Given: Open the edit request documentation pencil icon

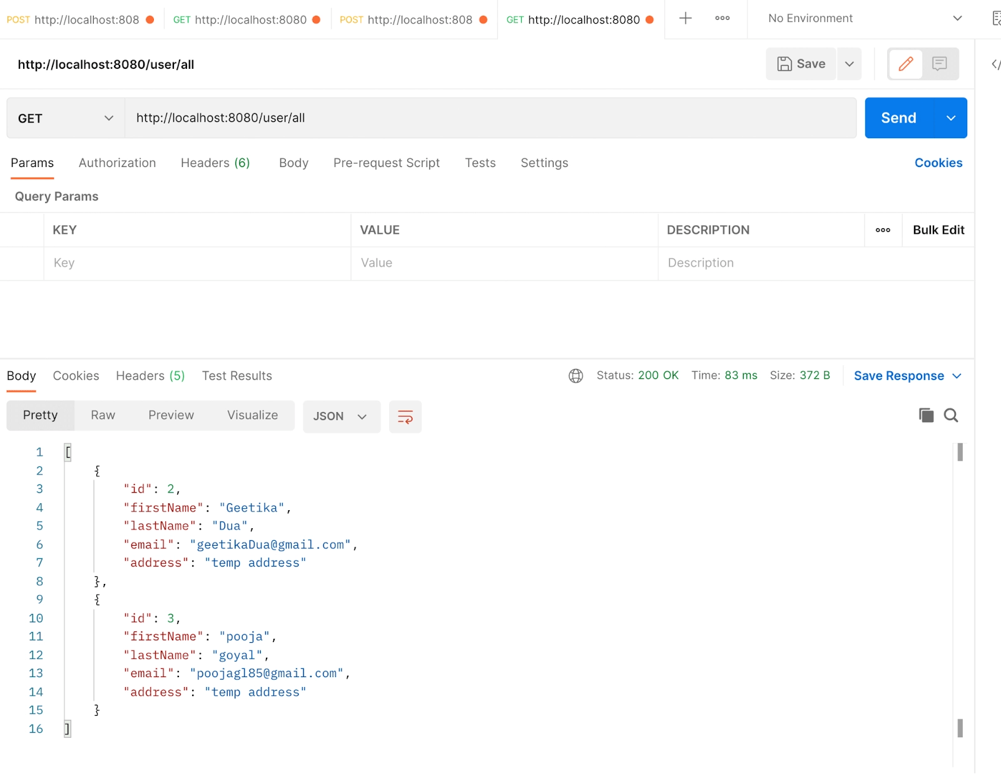Looking at the screenshot, I should point(905,64).
